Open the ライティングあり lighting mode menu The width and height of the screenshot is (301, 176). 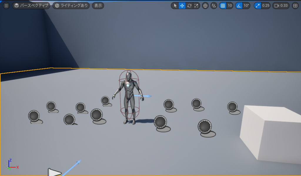(71, 6)
